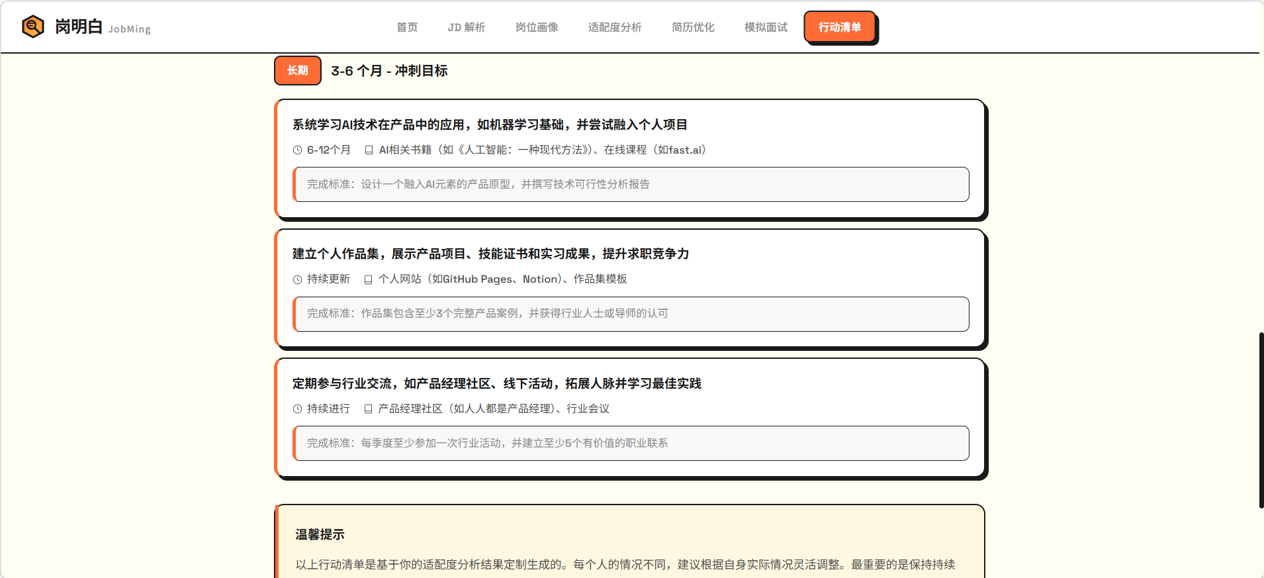1264x578 pixels.
Task: Click the clock icon beside 持续更新
Action: coord(298,279)
